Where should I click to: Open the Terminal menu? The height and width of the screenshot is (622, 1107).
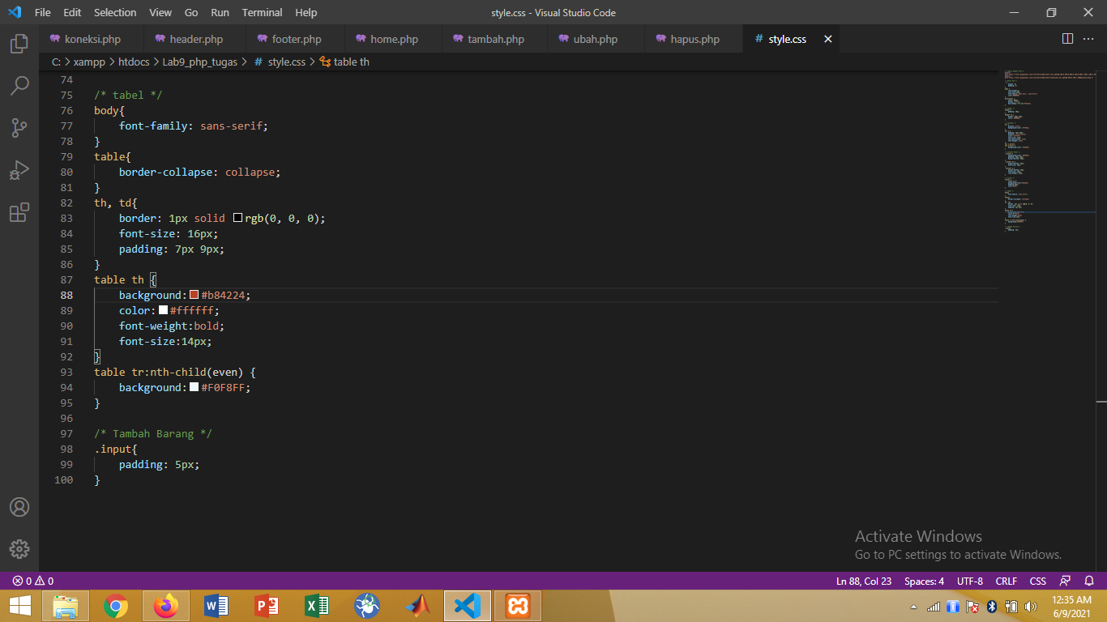point(263,12)
